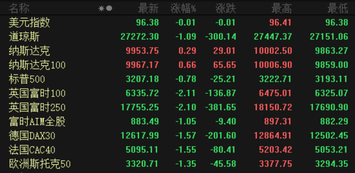Click change value -9.40 for 富时AIM全股
This screenshot has width=355, height=173.
[x=226, y=122]
